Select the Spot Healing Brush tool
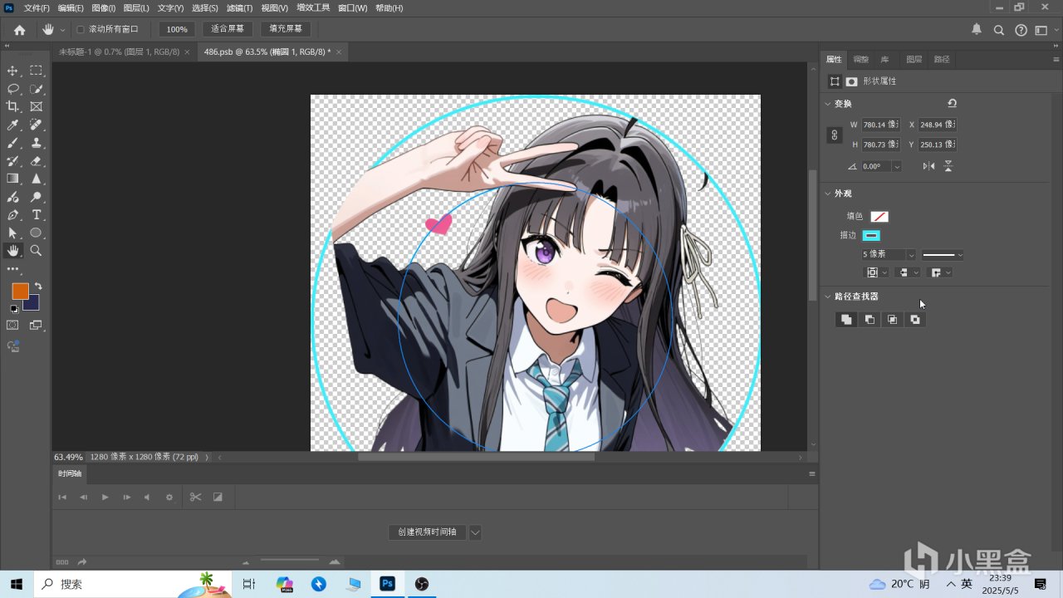Image resolution: width=1063 pixels, height=598 pixels. 37,125
